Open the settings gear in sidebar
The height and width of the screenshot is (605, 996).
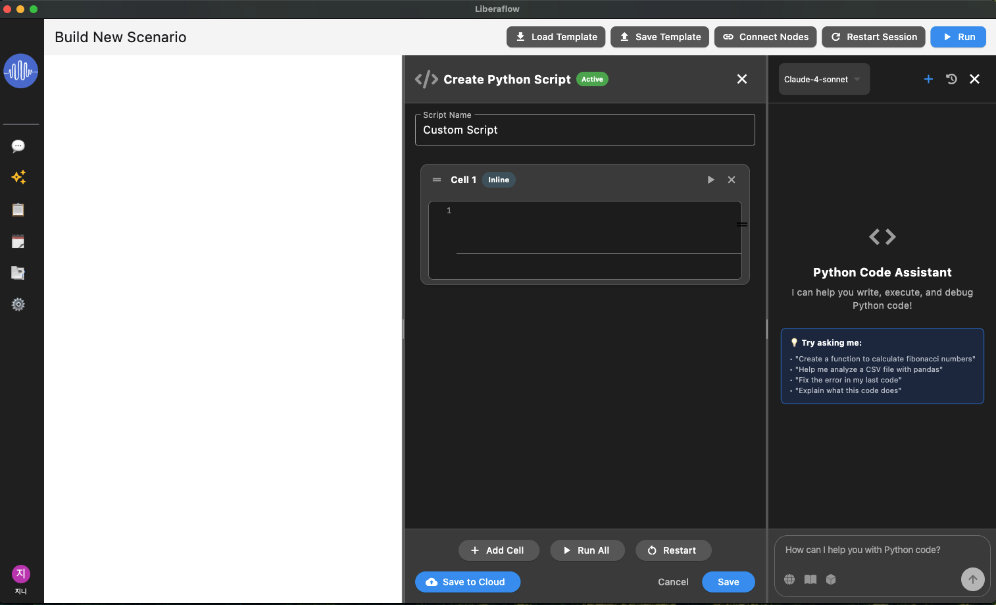pos(18,304)
